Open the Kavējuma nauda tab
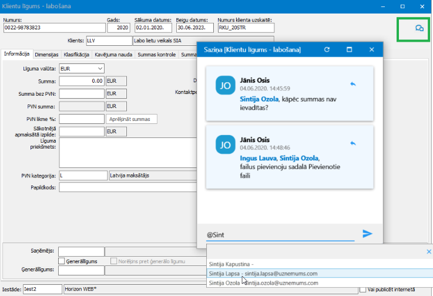Screen dimensions: 433x296 113,54
